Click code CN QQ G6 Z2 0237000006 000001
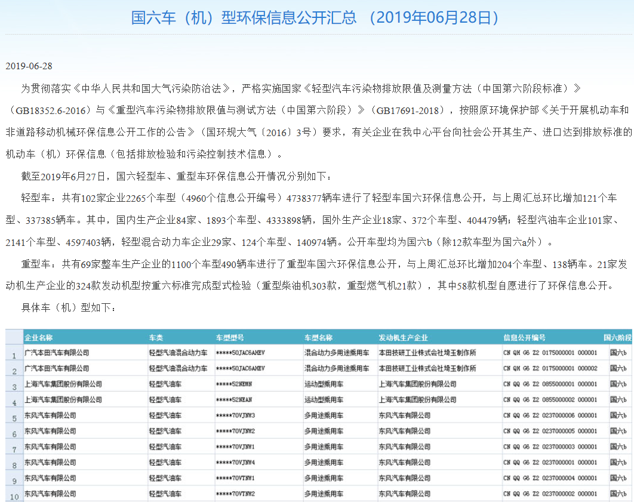Viewport: 634px width, 502px height. click(550, 415)
